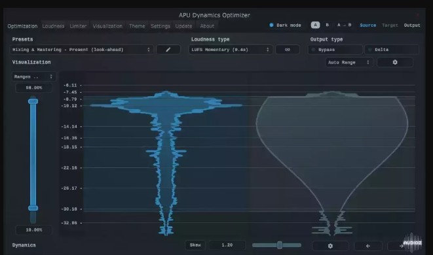Open the Update tab
Viewport: 433px width, 255px height.
[x=183, y=26]
